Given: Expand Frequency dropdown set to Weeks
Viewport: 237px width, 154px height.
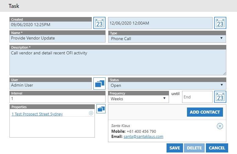Looking at the screenshot, I should (x=139, y=99).
